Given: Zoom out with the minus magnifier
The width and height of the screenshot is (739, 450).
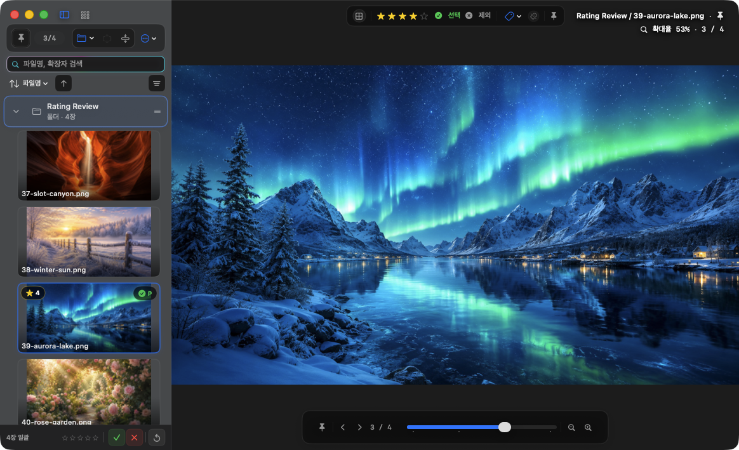Looking at the screenshot, I should (x=571, y=427).
